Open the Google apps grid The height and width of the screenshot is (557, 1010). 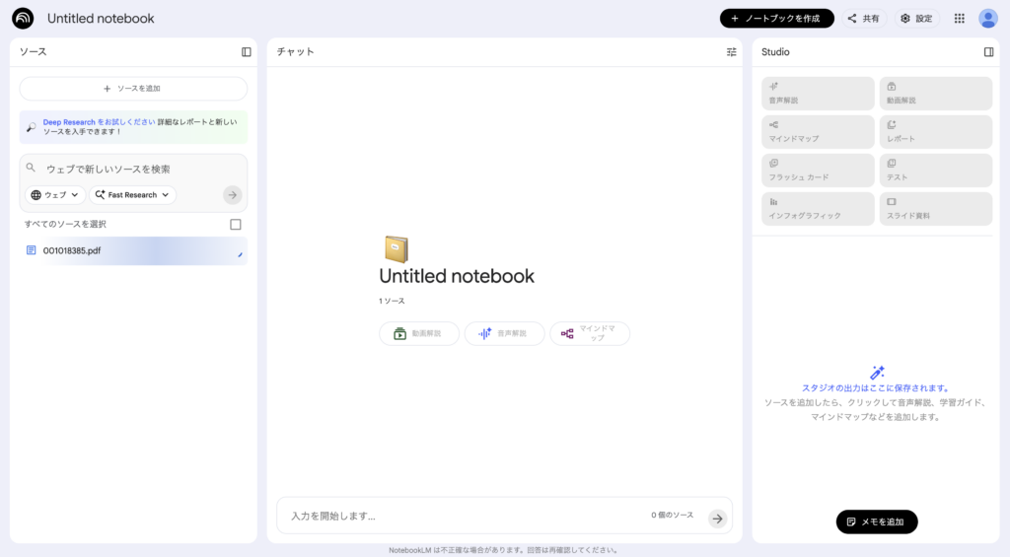click(959, 19)
